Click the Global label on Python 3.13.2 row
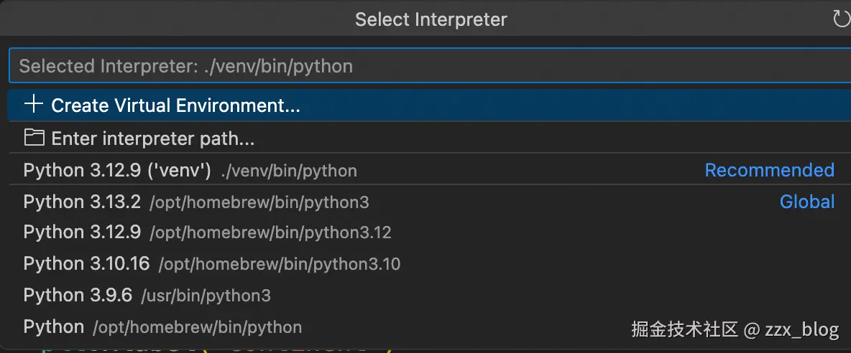The width and height of the screenshot is (851, 353). tap(807, 202)
